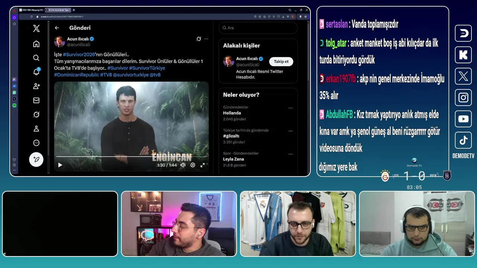Click the sertaslan chat username

337,25
